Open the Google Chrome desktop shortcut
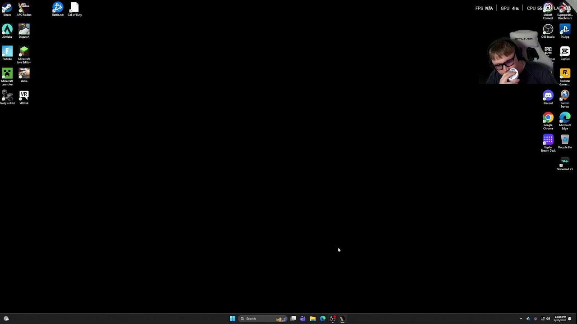The height and width of the screenshot is (324, 577). tap(548, 121)
